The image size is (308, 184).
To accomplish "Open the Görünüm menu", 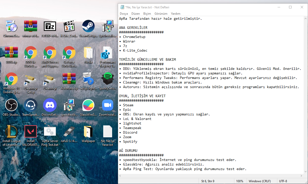I will [x=161, y=14].
